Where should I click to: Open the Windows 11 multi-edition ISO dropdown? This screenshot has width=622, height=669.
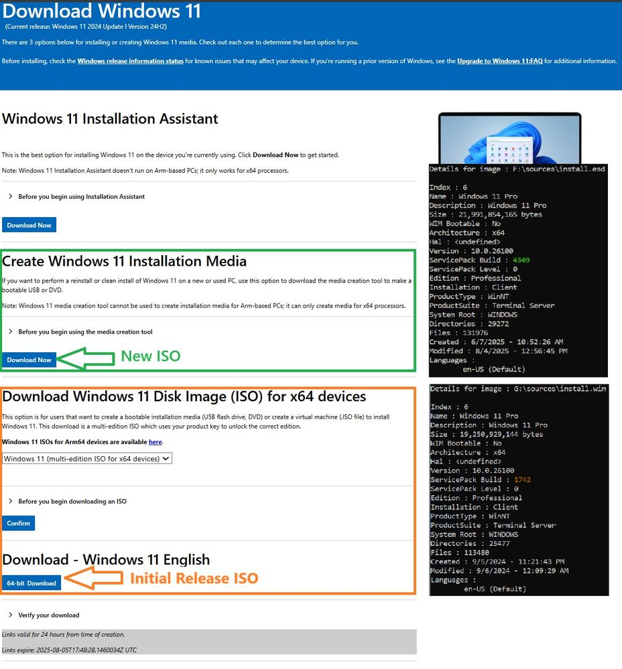click(87, 459)
